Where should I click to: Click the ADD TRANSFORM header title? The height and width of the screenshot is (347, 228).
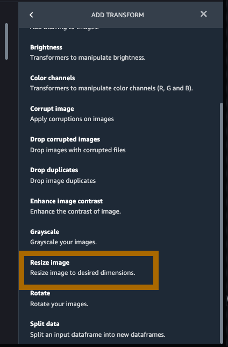pyautogui.click(x=117, y=15)
